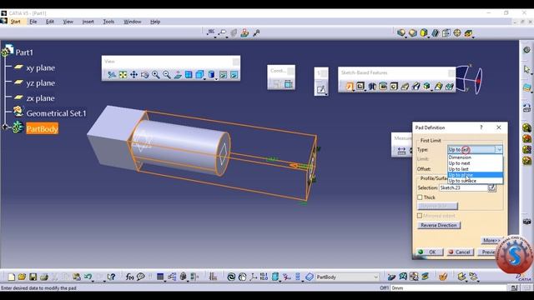Click the Hole icon in Sketch-Based Features

(394, 87)
